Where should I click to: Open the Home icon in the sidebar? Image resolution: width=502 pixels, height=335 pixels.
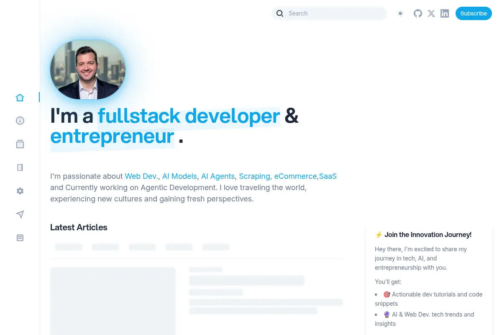coord(20,98)
